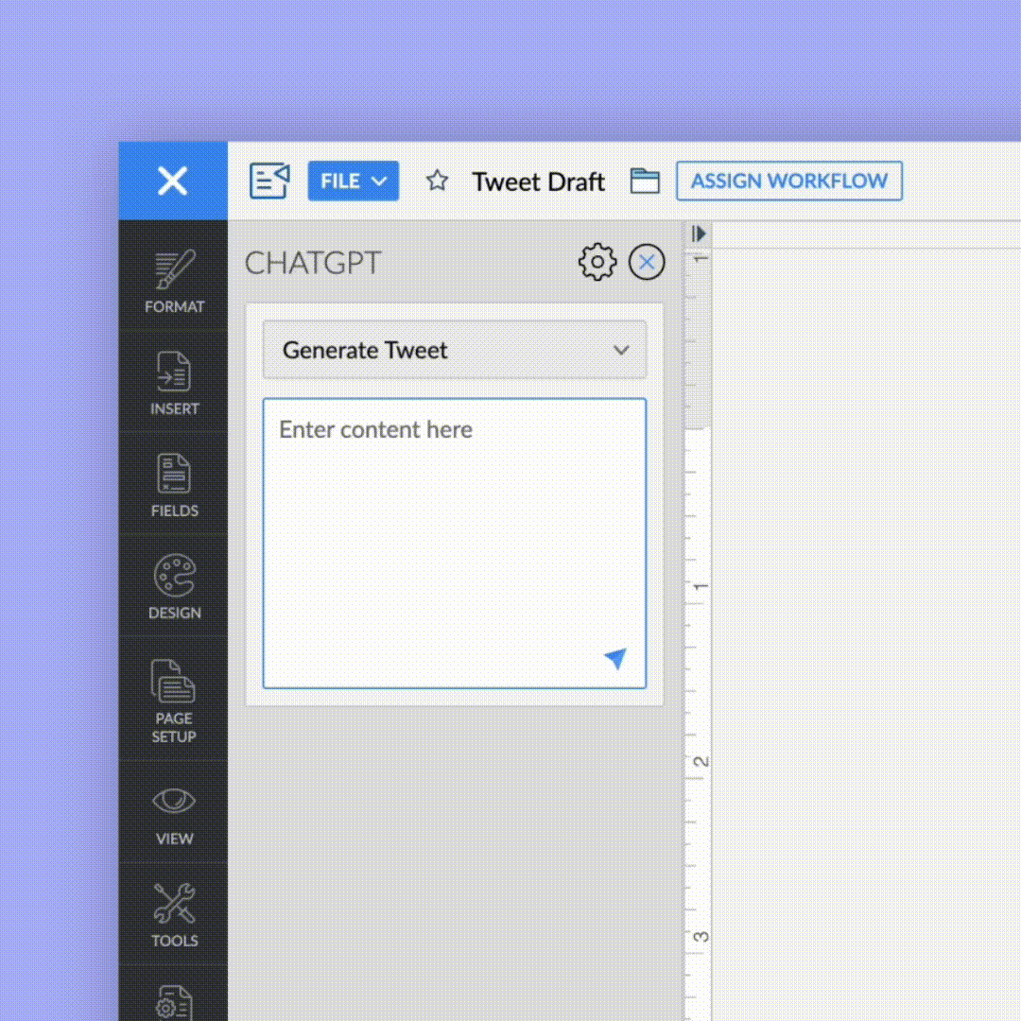
Task: Open ChatGPT panel settings gear
Action: pos(597,263)
